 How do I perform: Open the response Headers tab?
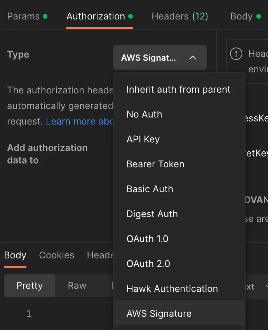pyautogui.click(x=100, y=255)
